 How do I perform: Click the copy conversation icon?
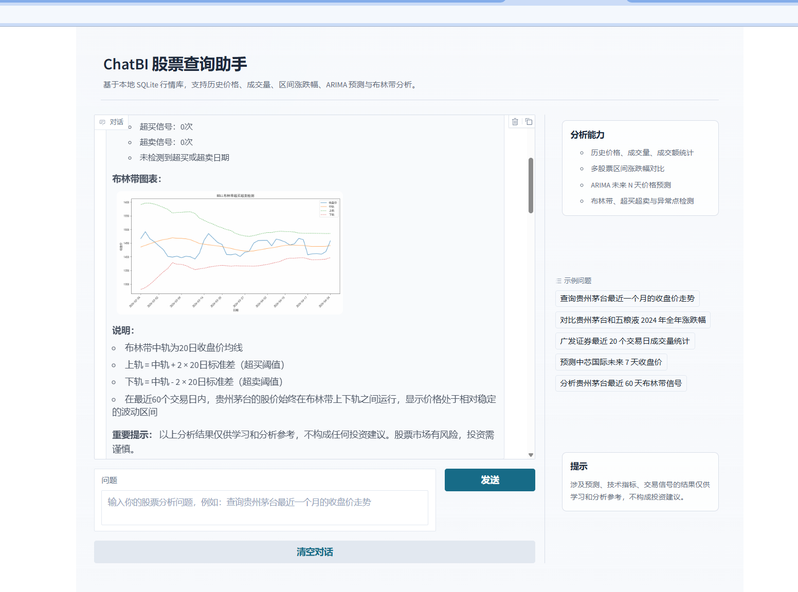tap(529, 122)
